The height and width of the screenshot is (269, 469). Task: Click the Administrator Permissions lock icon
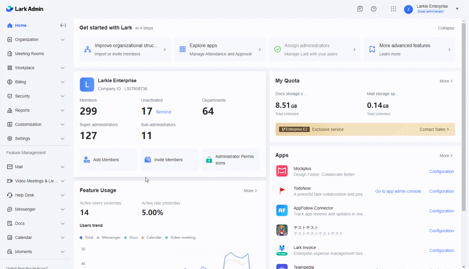point(209,160)
